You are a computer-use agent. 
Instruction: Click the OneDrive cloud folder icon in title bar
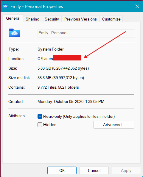[x=6, y=6]
